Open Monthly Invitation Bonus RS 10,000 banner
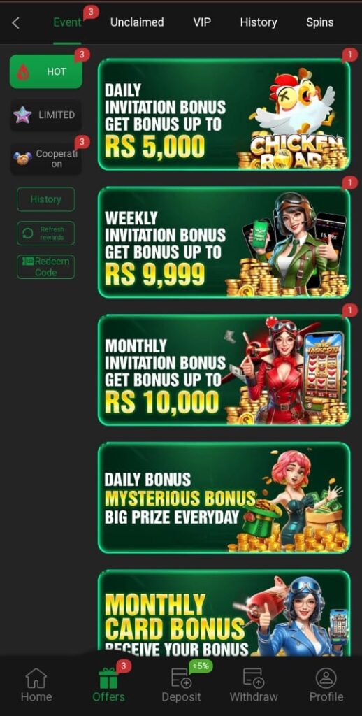362x716 pixels. [224, 371]
